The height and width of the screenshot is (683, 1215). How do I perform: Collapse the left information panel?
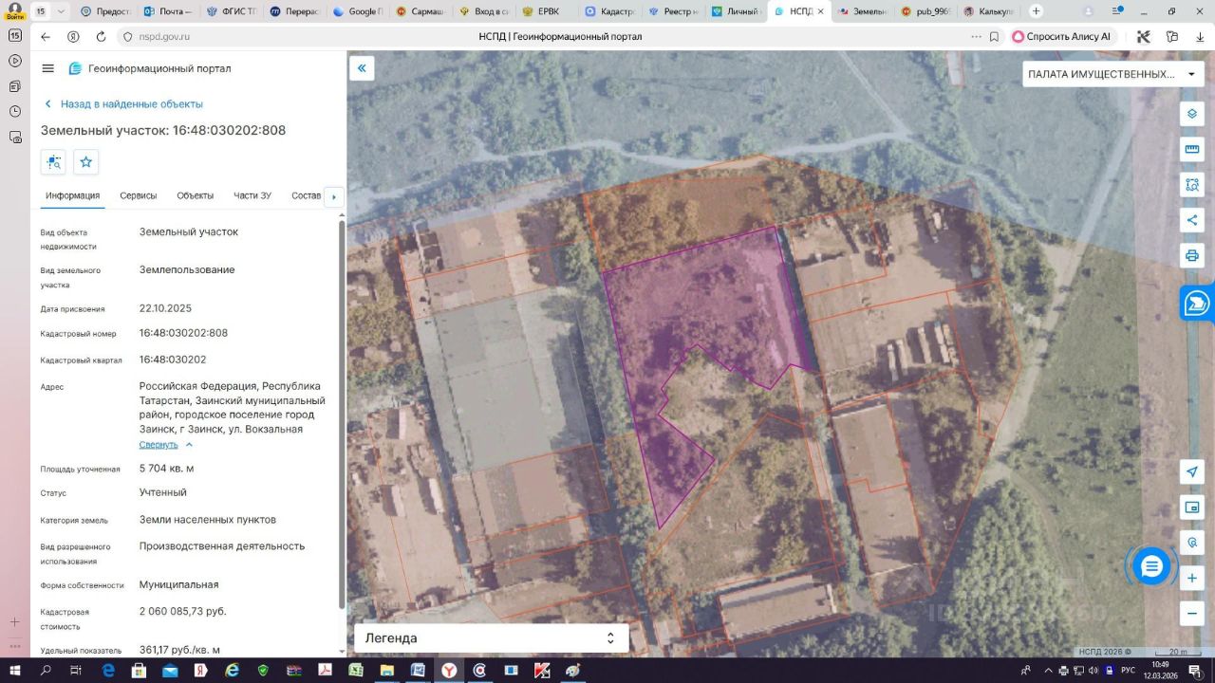pyautogui.click(x=362, y=68)
